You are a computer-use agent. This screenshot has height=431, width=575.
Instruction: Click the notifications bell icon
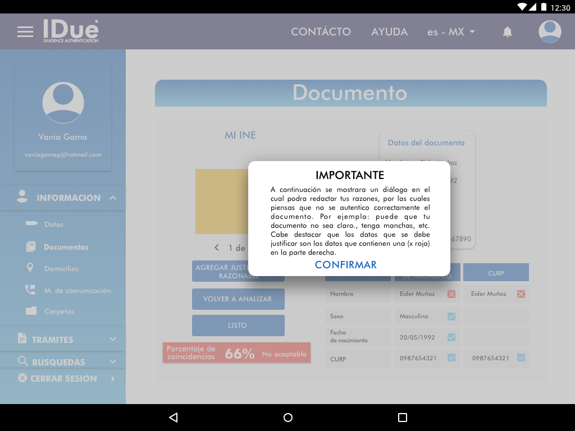click(507, 32)
